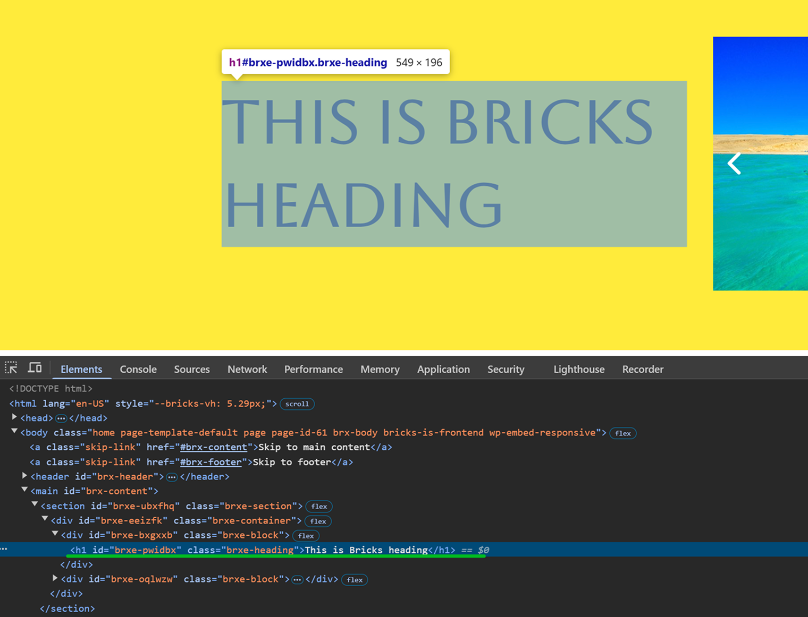Activate the inspect element picker icon
The width and height of the screenshot is (808, 617).
click(x=11, y=367)
